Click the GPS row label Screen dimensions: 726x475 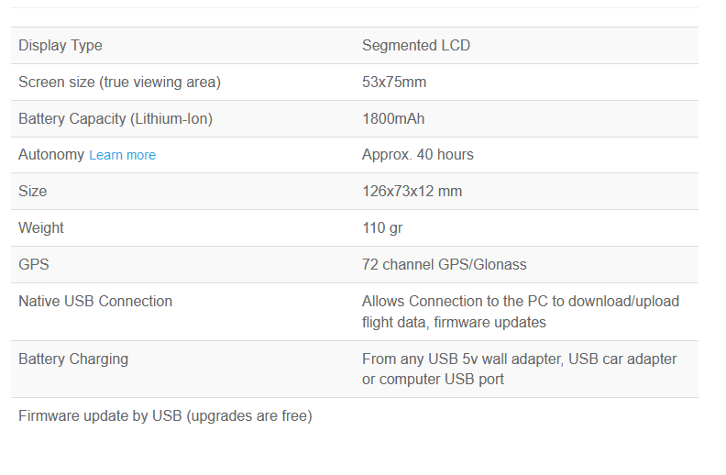34,264
